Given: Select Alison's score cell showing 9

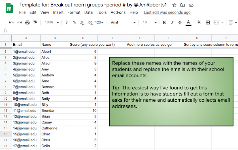Looking at the screenshot, I should point(83,64).
